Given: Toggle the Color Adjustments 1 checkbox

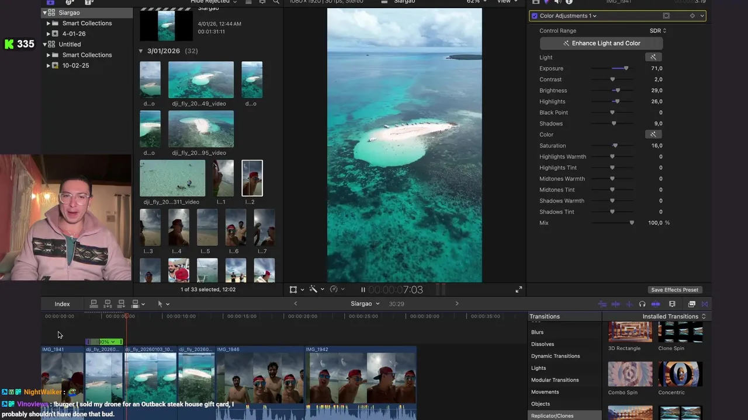Looking at the screenshot, I should click(534, 16).
